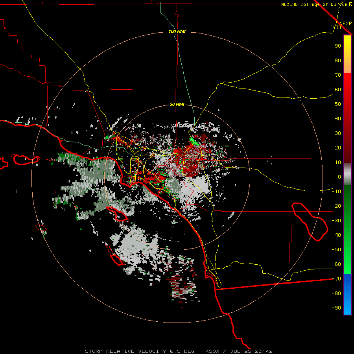This screenshot has height=354, width=354.
Task: Click the -30 value on the velocity scale
Action: (x=336, y=221)
